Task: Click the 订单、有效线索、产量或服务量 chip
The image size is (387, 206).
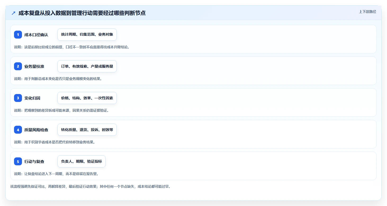Action: [87, 66]
